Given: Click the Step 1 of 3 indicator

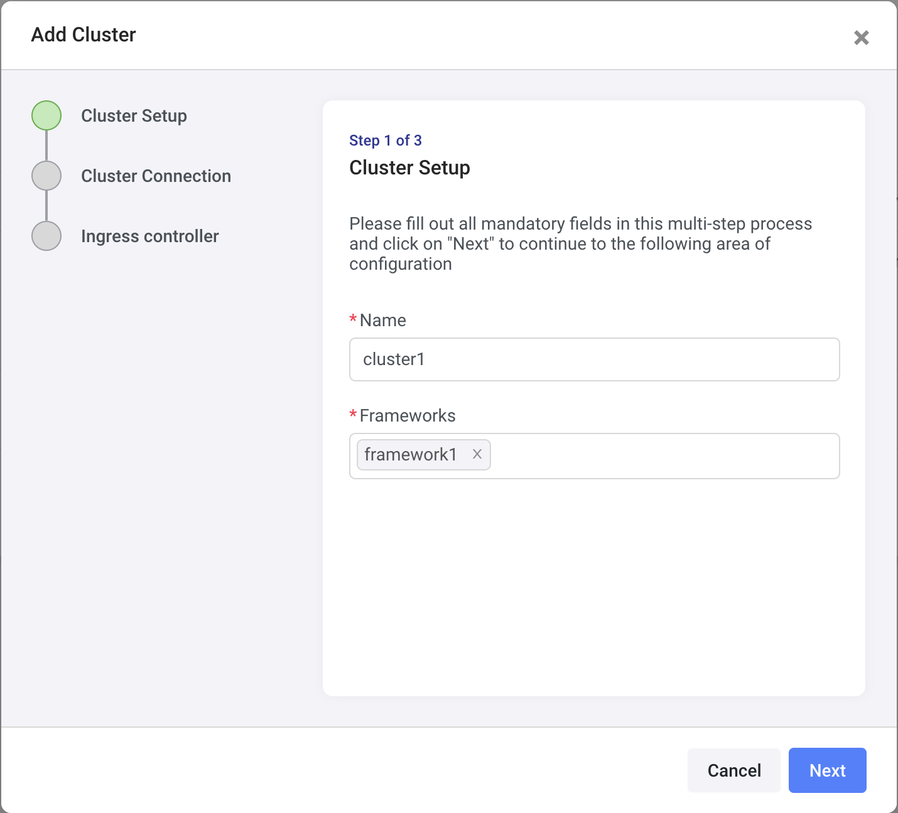Looking at the screenshot, I should tap(386, 141).
